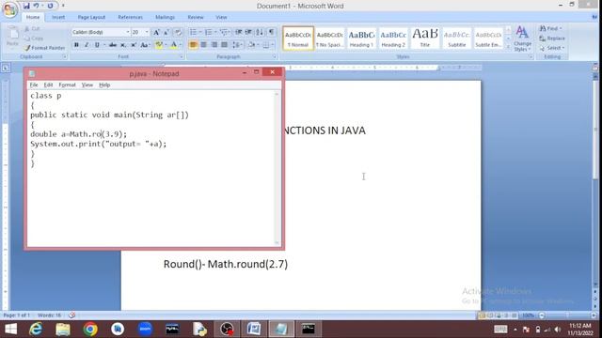602x338 pixels.
Task: Open Borders dropdown in Paragraph group
Action: 267,45
